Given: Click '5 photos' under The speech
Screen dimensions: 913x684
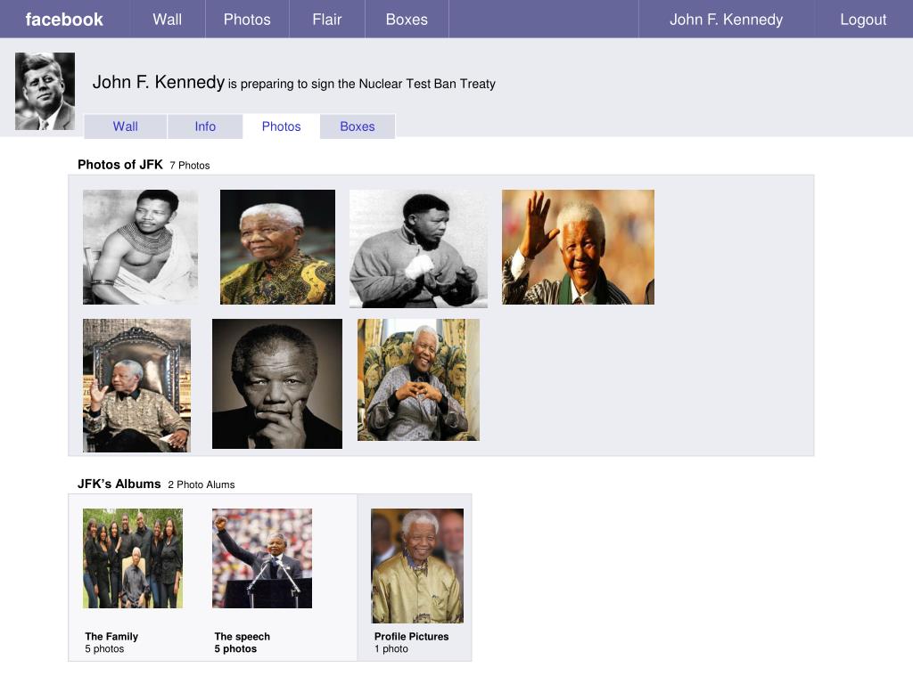Looking at the screenshot, I should (x=235, y=648).
